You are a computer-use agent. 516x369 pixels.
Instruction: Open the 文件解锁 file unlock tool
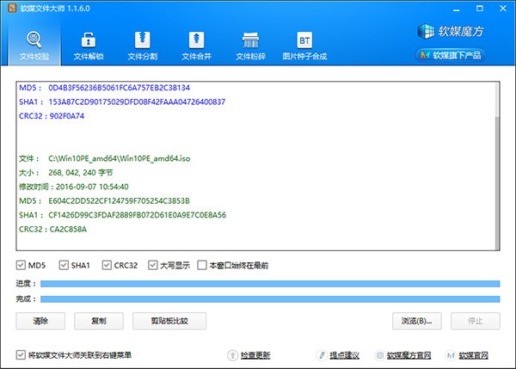point(89,46)
